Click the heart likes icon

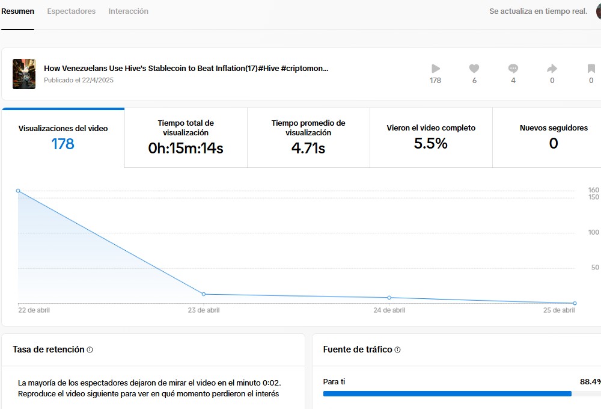coord(474,69)
